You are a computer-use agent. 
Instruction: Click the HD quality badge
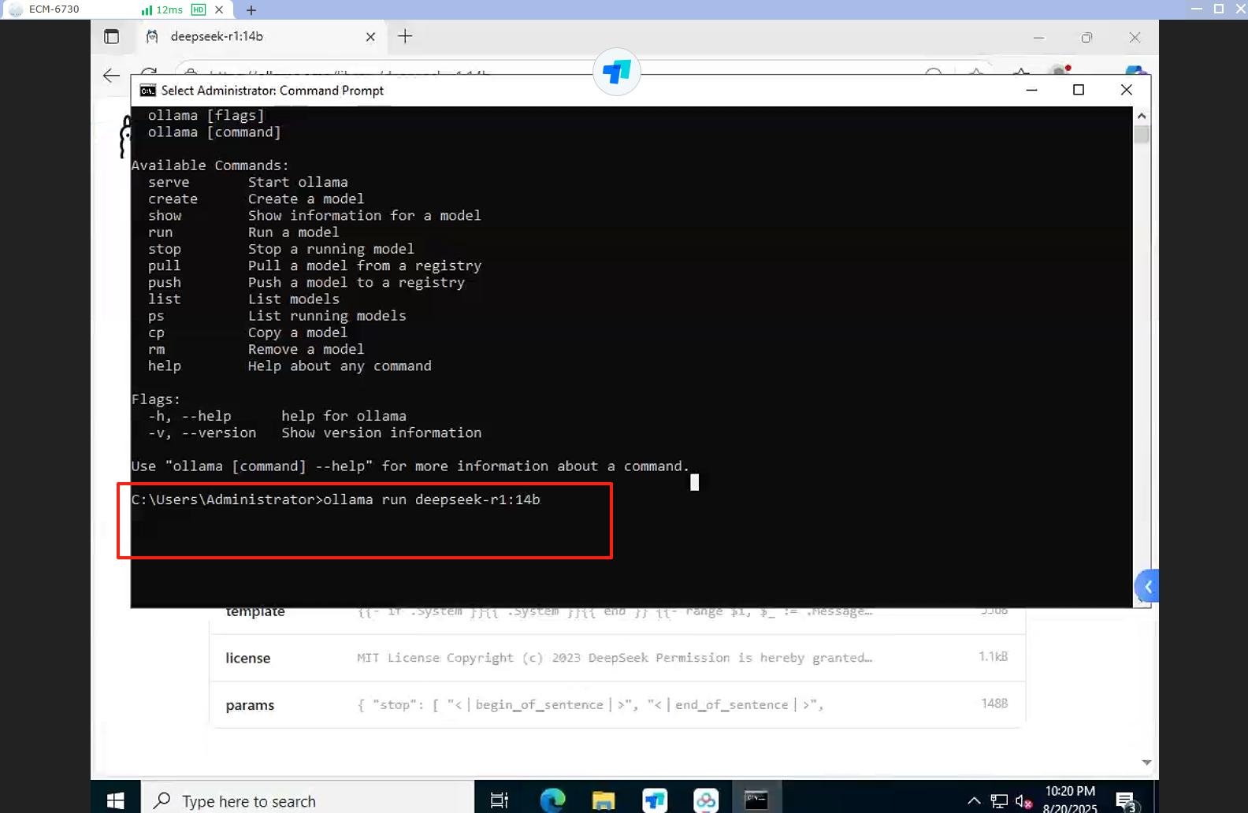[x=199, y=9]
